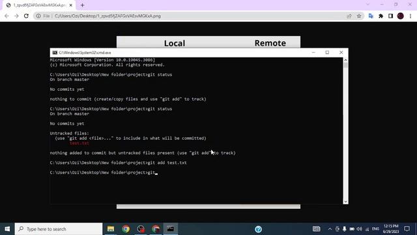This screenshot has width=417, height=235.
Task: Open the Command Prompt taskbar icon
Action: click(171, 229)
